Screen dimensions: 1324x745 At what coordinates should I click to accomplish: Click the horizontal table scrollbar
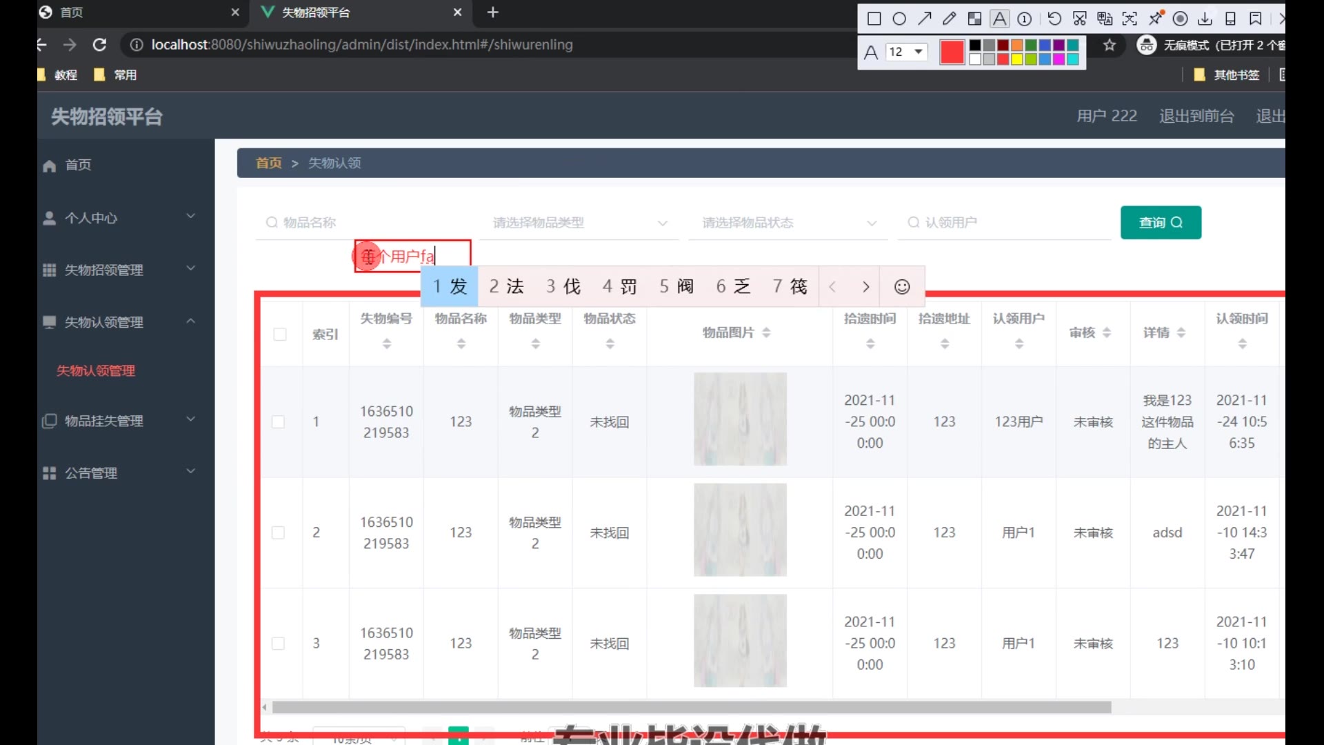point(692,707)
